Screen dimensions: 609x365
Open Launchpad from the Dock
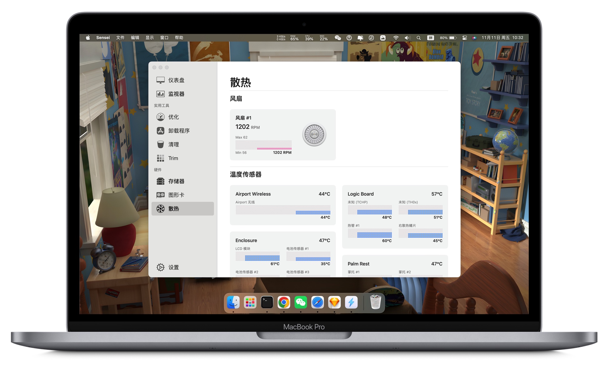(x=250, y=302)
